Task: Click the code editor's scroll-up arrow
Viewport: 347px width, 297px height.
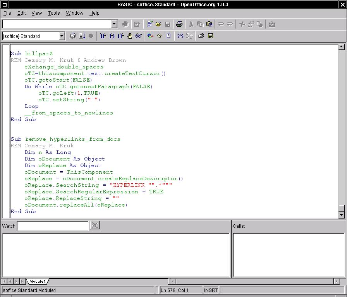Action: click(341, 47)
